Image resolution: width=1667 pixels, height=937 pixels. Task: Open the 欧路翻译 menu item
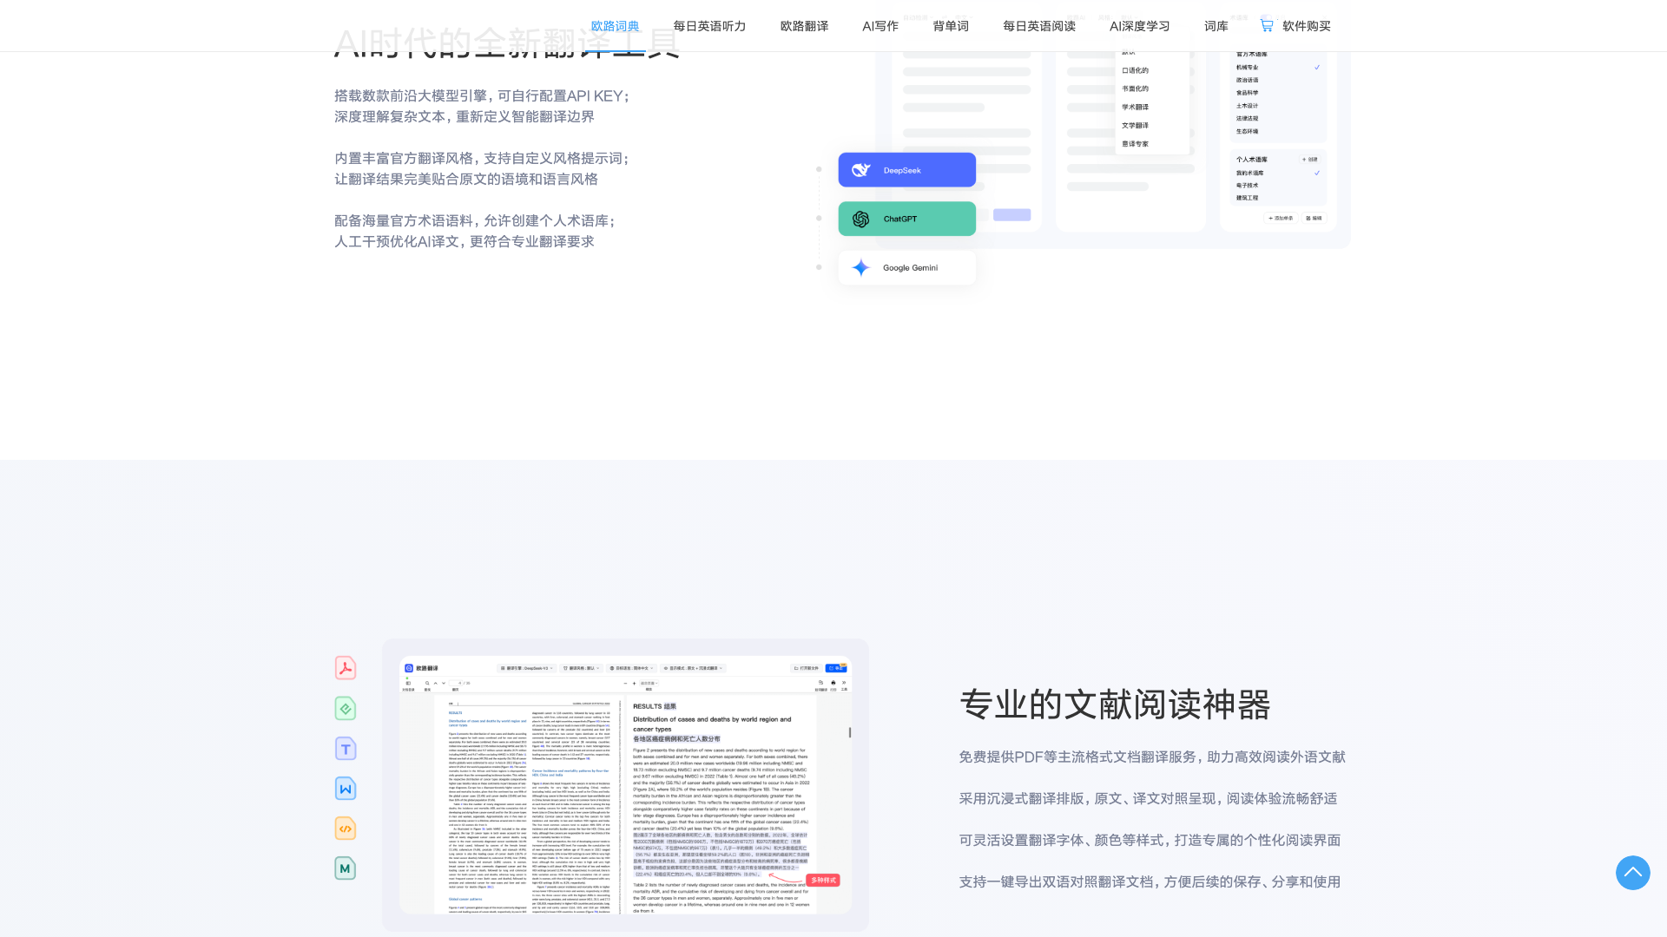click(x=804, y=26)
